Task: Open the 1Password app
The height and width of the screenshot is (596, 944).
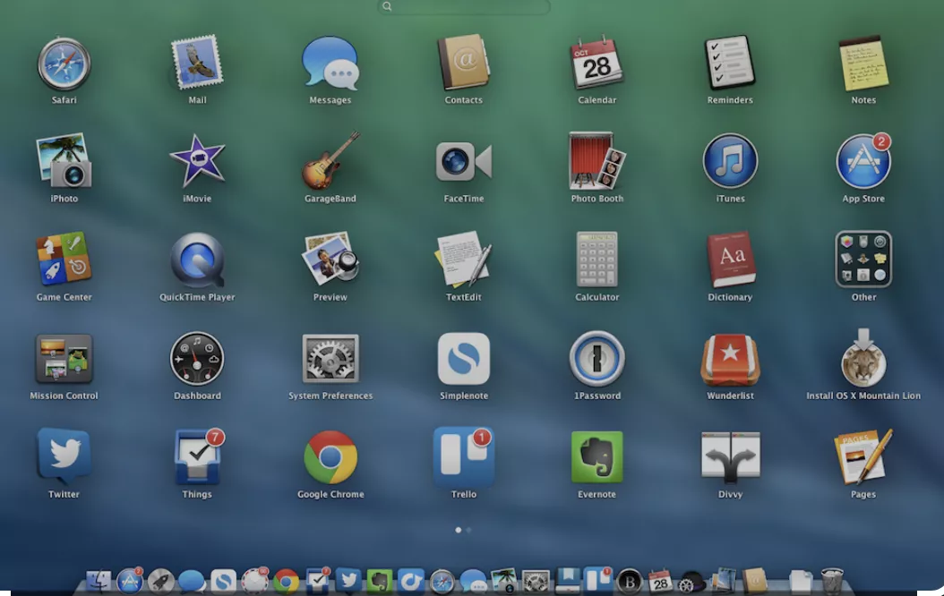Action: (596, 359)
